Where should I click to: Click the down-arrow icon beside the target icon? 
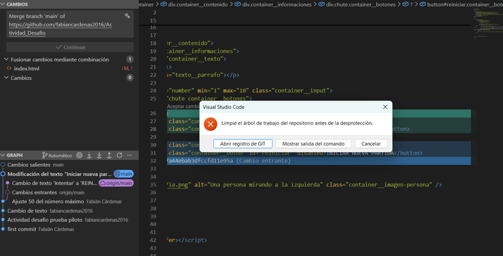(89, 155)
